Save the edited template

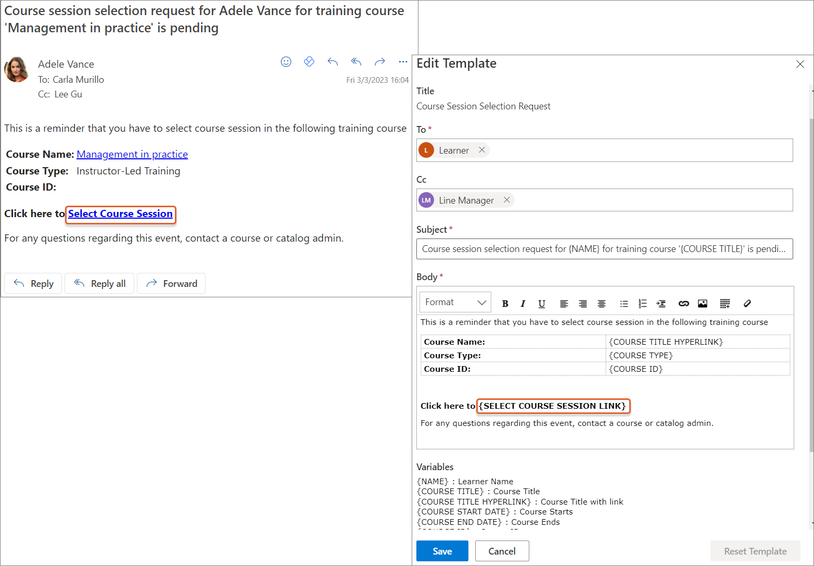pyautogui.click(x=442, y=551)
